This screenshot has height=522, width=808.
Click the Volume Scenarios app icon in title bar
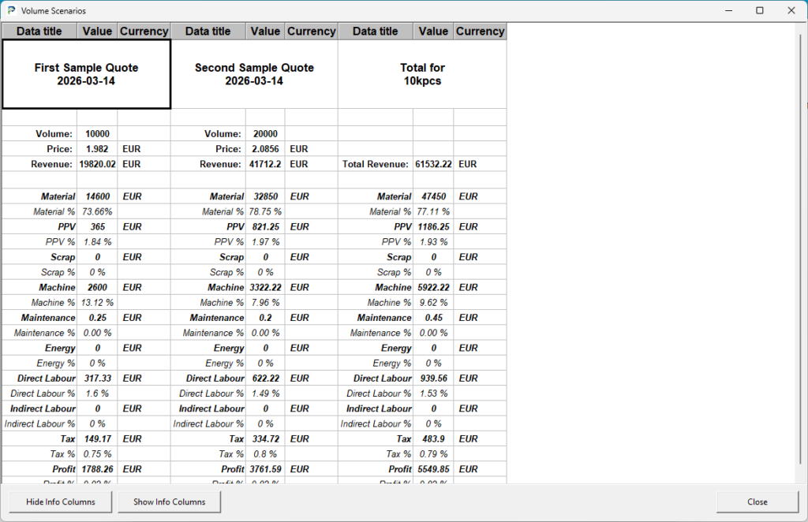(x=11, y=11)
